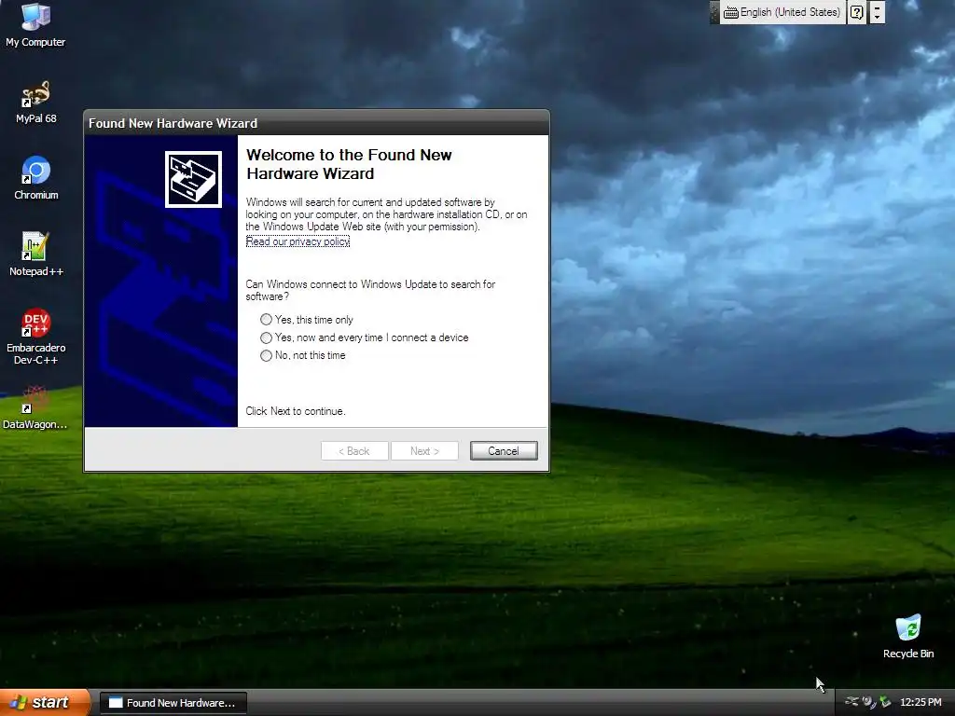Click the disabled Back button
The height and width of the screenshot is (716, 955).
(354, 451)
